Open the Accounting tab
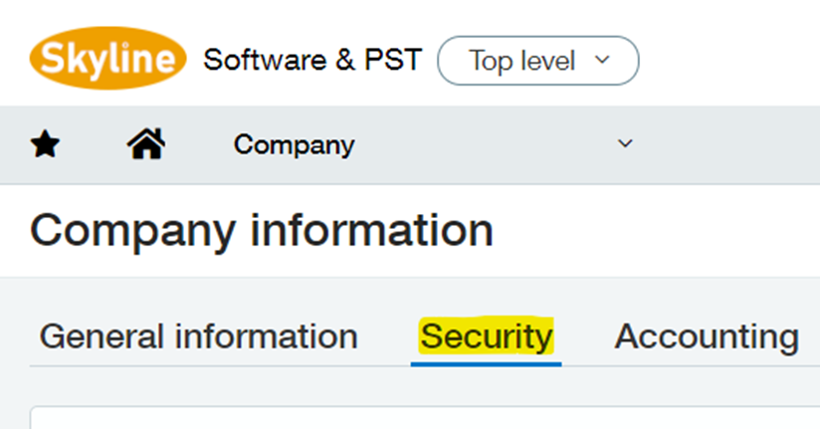 707,336
